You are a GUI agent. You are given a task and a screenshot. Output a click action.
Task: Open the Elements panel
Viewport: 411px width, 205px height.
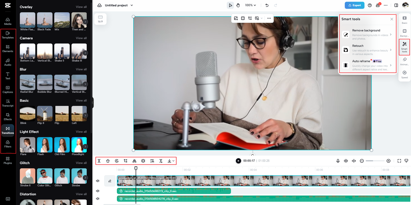8,49
